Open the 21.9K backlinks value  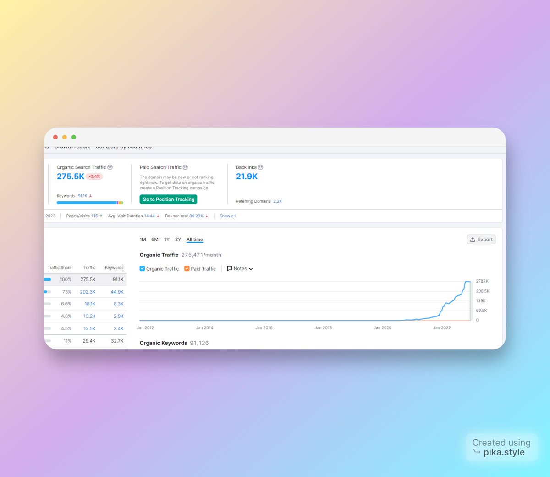point(247,177)
